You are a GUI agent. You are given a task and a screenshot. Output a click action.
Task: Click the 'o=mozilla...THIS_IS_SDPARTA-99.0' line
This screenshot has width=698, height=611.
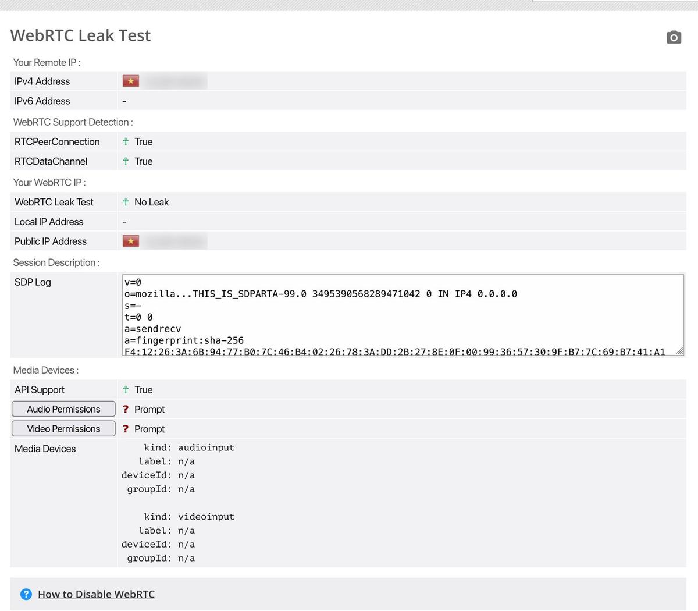tap(320, 294)
